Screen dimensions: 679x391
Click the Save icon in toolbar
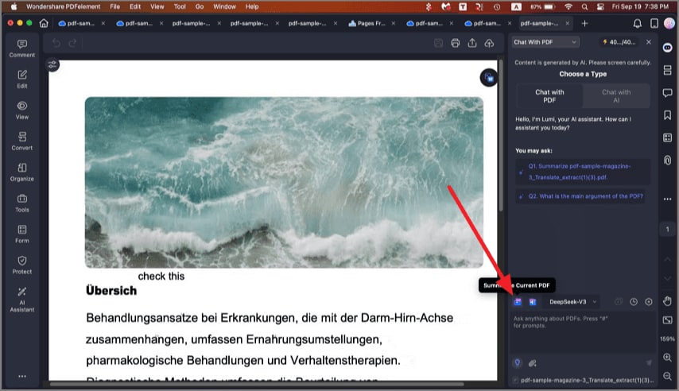[x=438, y=43]
